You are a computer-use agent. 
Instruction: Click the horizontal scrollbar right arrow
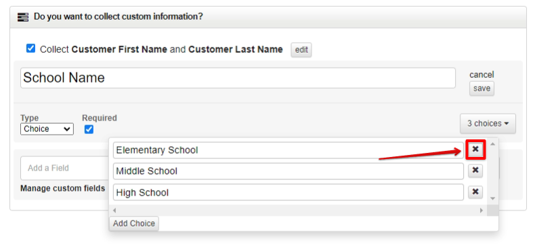[x=481, y=210]
